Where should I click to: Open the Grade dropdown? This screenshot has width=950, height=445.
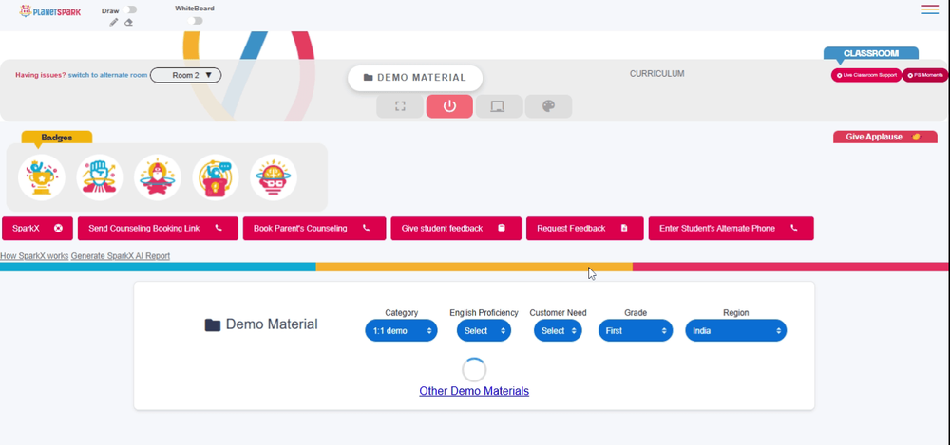pyautogui.click(x=636, y=330)
